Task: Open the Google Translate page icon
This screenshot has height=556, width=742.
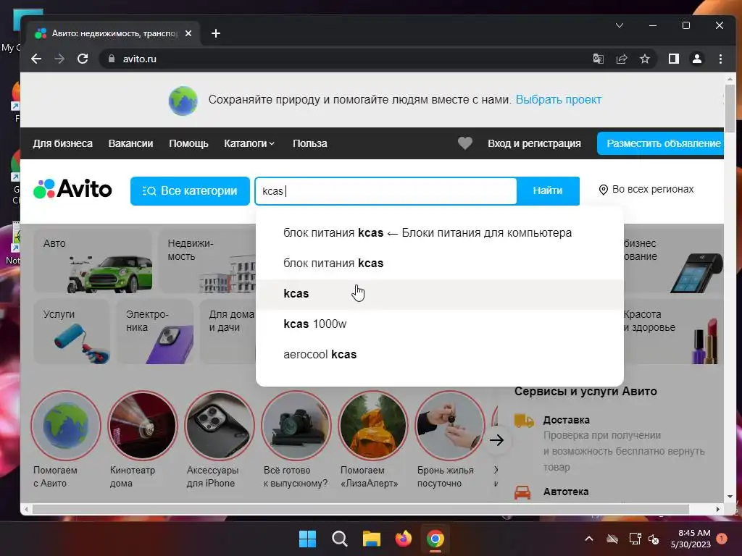Action: pos(598,59)
